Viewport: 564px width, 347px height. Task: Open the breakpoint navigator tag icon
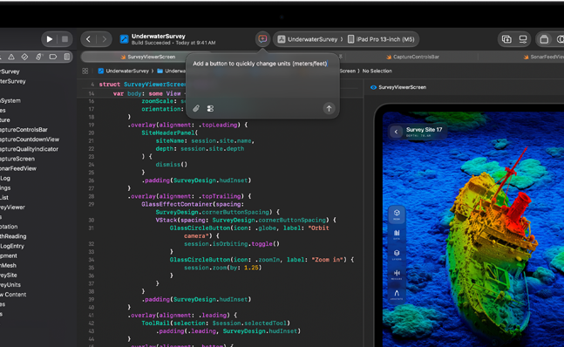click(53, 57)
